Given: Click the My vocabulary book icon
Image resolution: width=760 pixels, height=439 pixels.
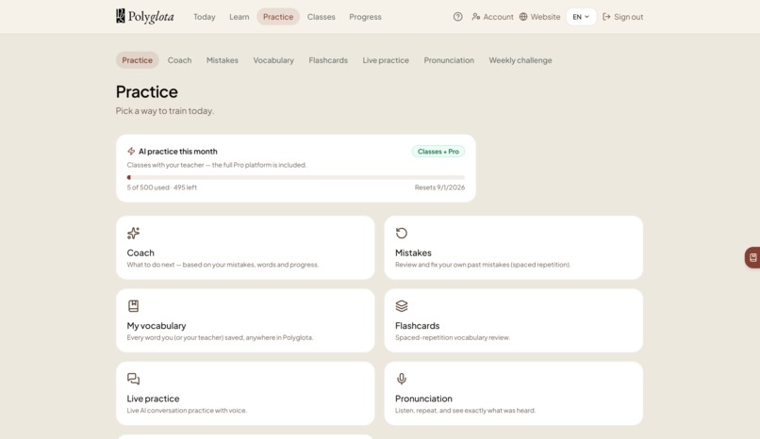Looking at the screenshot, I should pos(133,306).
